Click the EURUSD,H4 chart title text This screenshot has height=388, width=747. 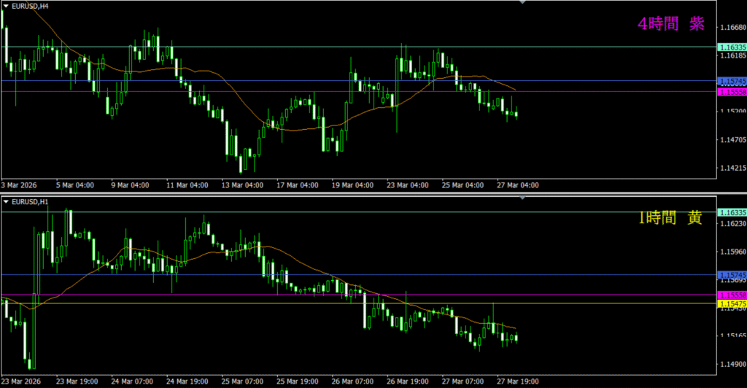(30, 6)
